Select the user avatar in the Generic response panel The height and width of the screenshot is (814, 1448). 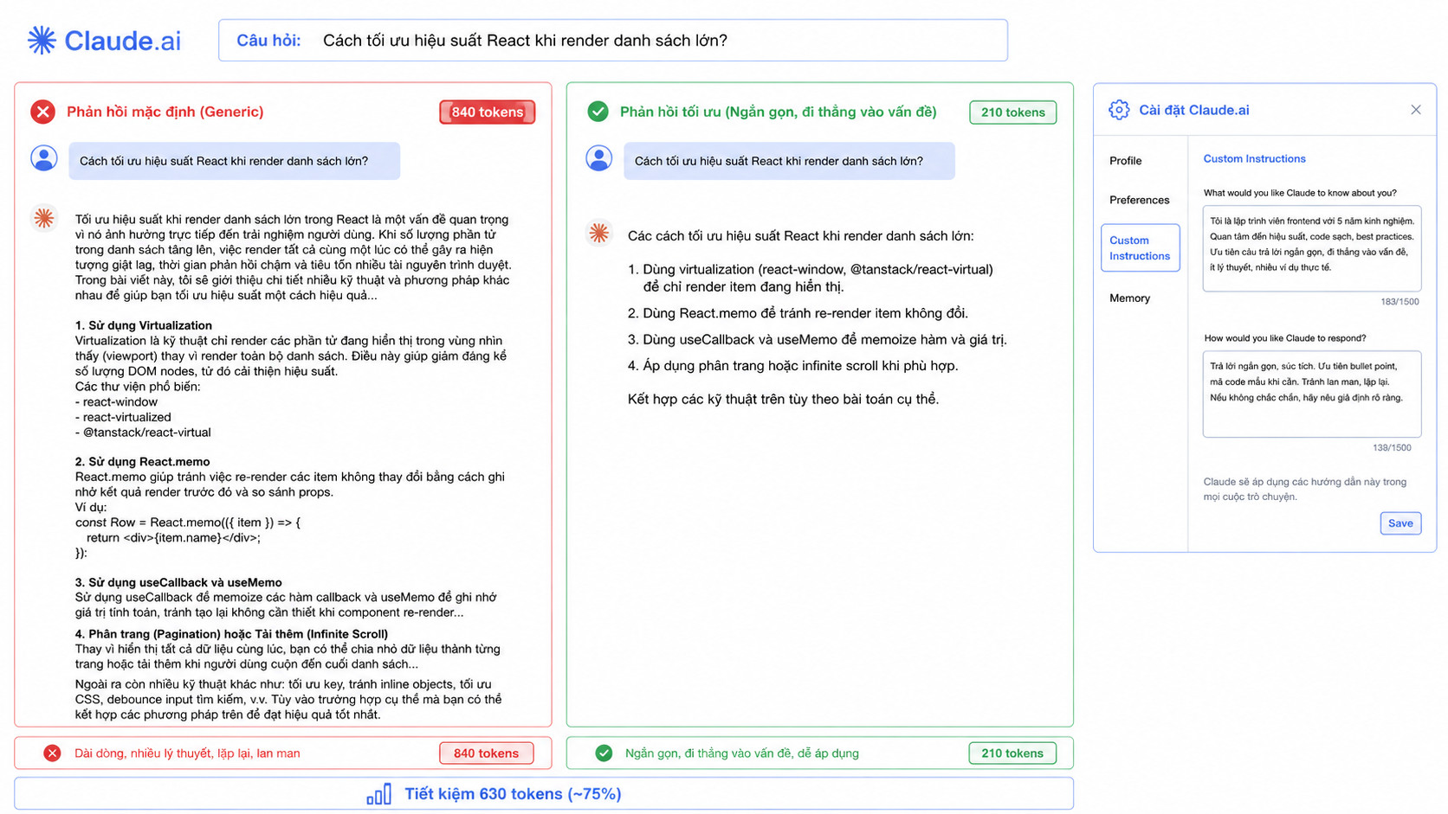point(44,158)
